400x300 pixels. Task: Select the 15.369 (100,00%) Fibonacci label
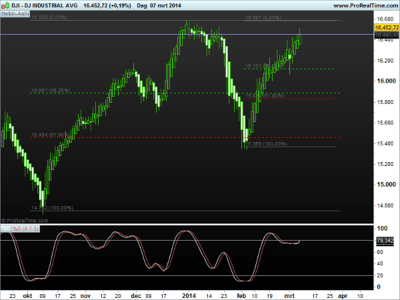point(267,144)
